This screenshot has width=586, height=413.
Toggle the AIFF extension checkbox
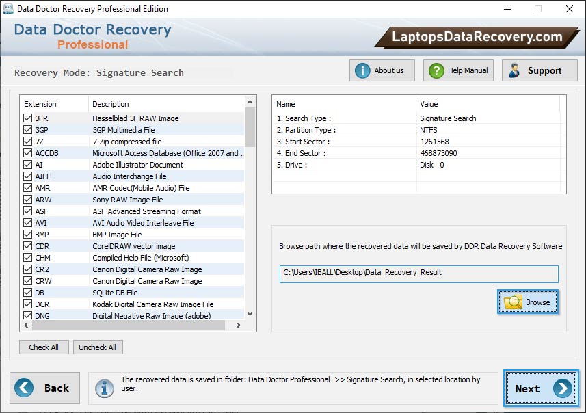(x=27, y=176)
